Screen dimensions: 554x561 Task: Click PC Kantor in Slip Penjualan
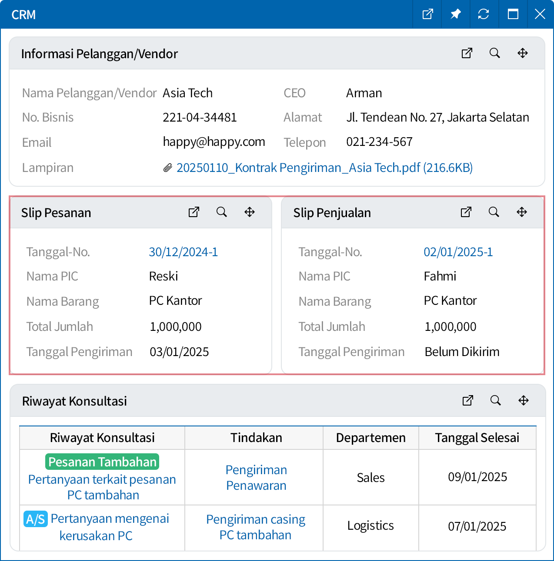click(451, 300)
